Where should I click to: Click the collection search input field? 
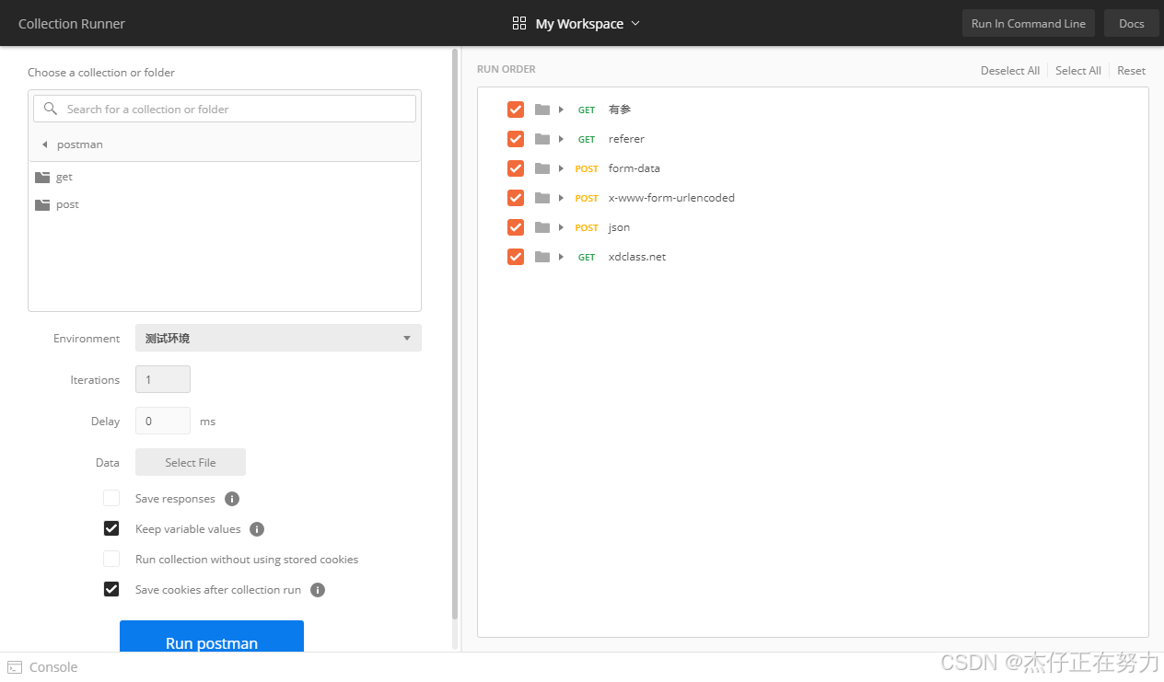click(225, 109)
